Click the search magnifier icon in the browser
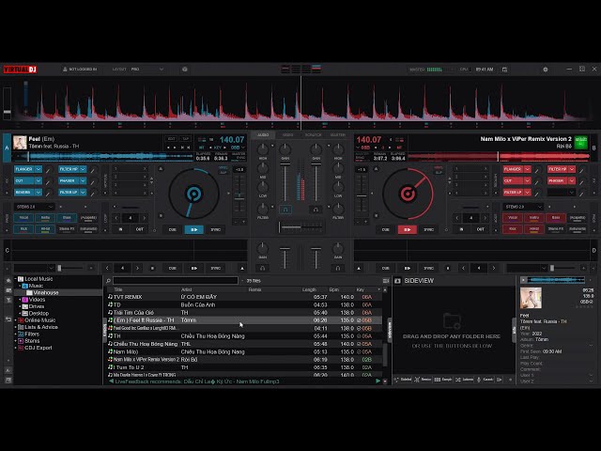The width and height of the screenshot is (601, 451). (x=109, y=281)
